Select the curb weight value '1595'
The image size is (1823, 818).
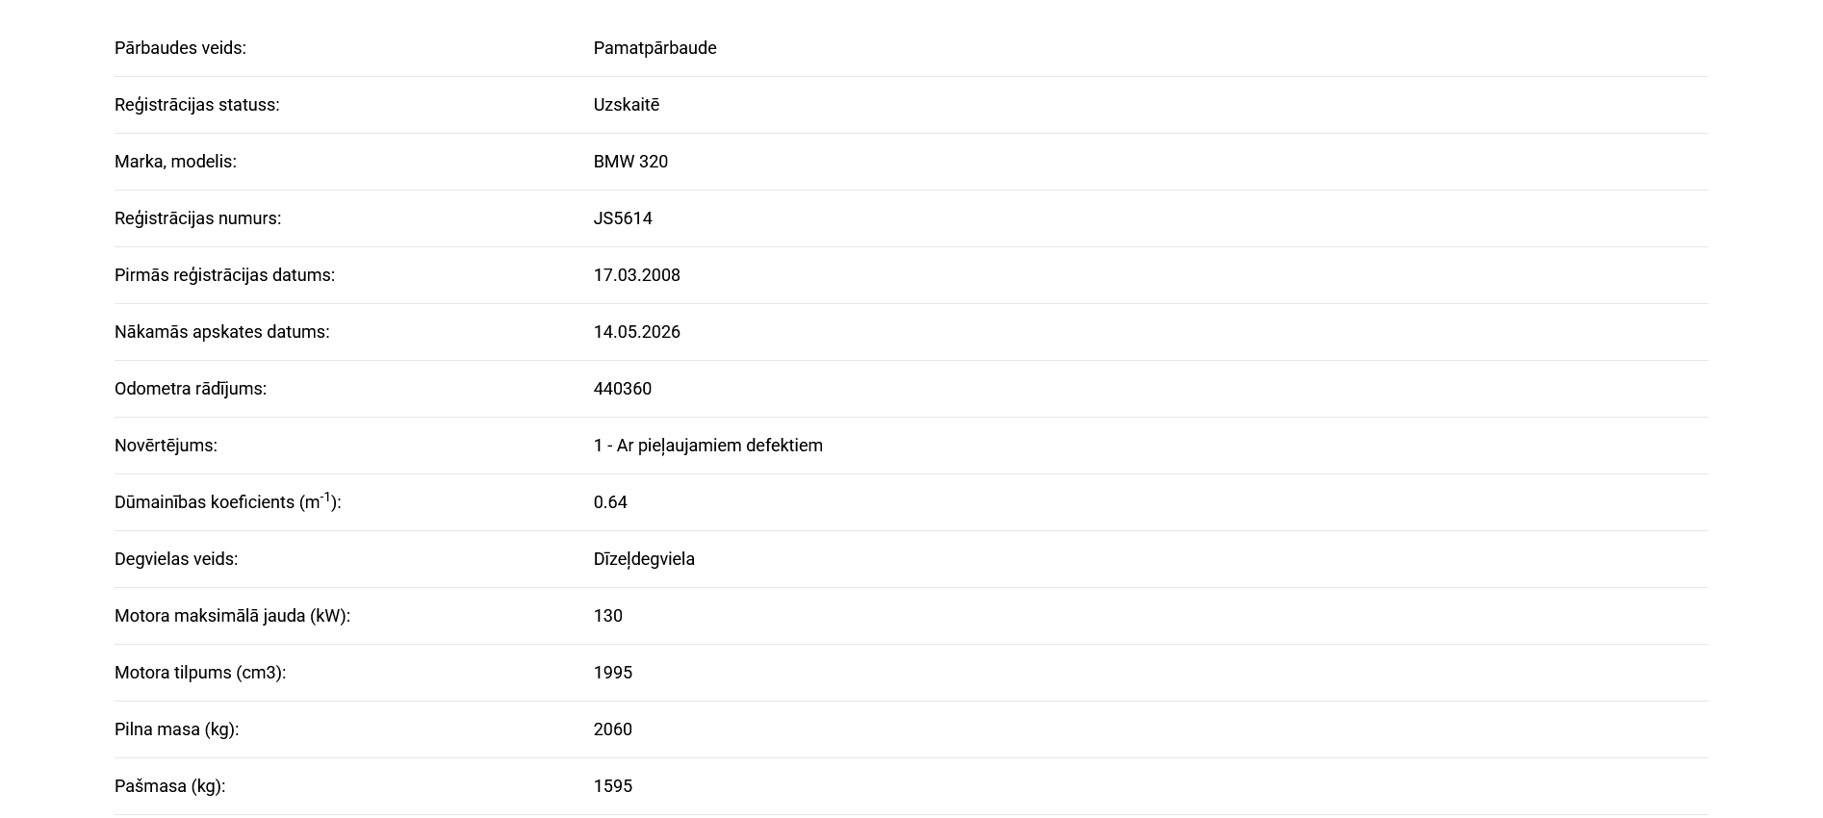tap(612, 786)
